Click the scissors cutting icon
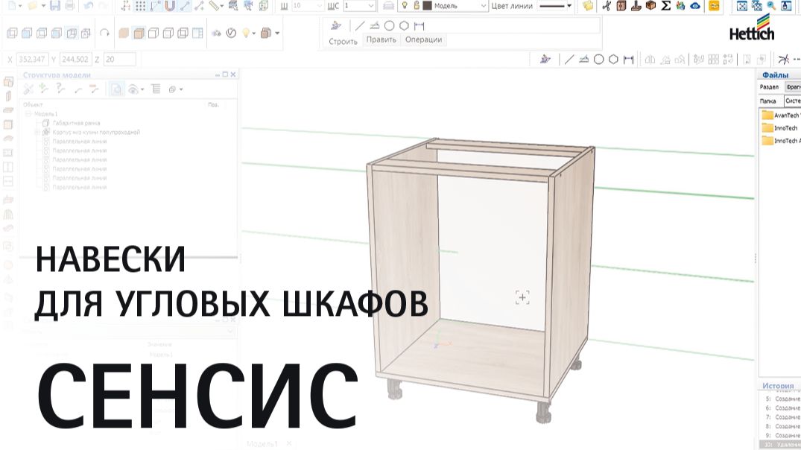The image size is (801, 450). [x=607, y=6]
